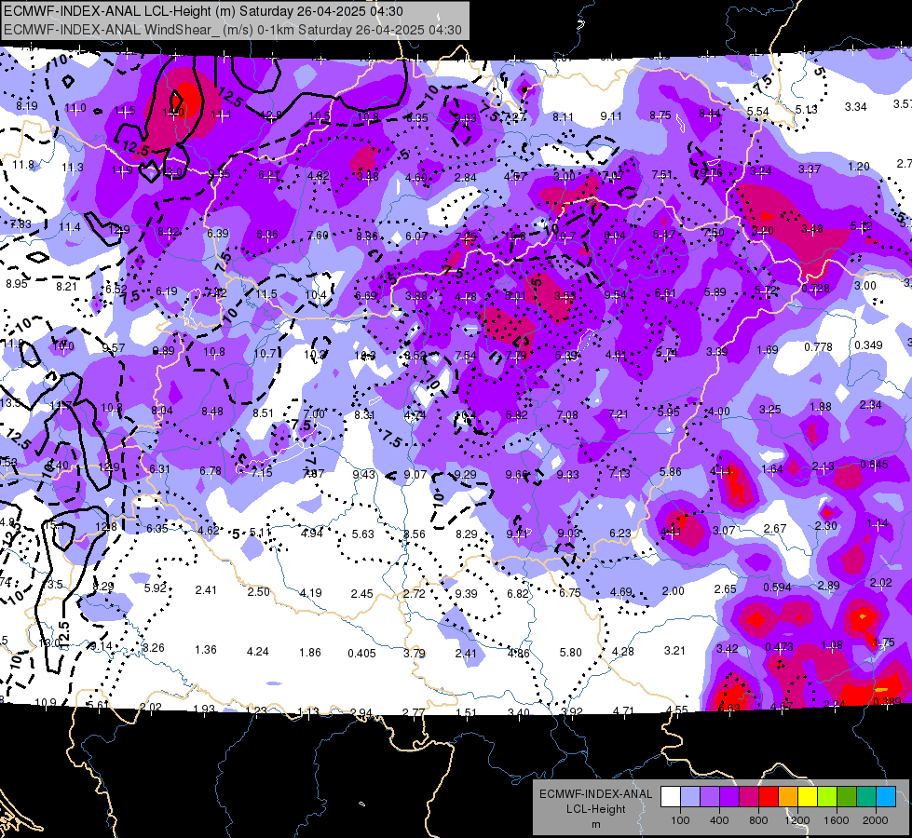The height and width of the screenshot is (838, 912).
Task: Click the 6.75 grid value
Action: pyautogui.click(x=570, y=592)
